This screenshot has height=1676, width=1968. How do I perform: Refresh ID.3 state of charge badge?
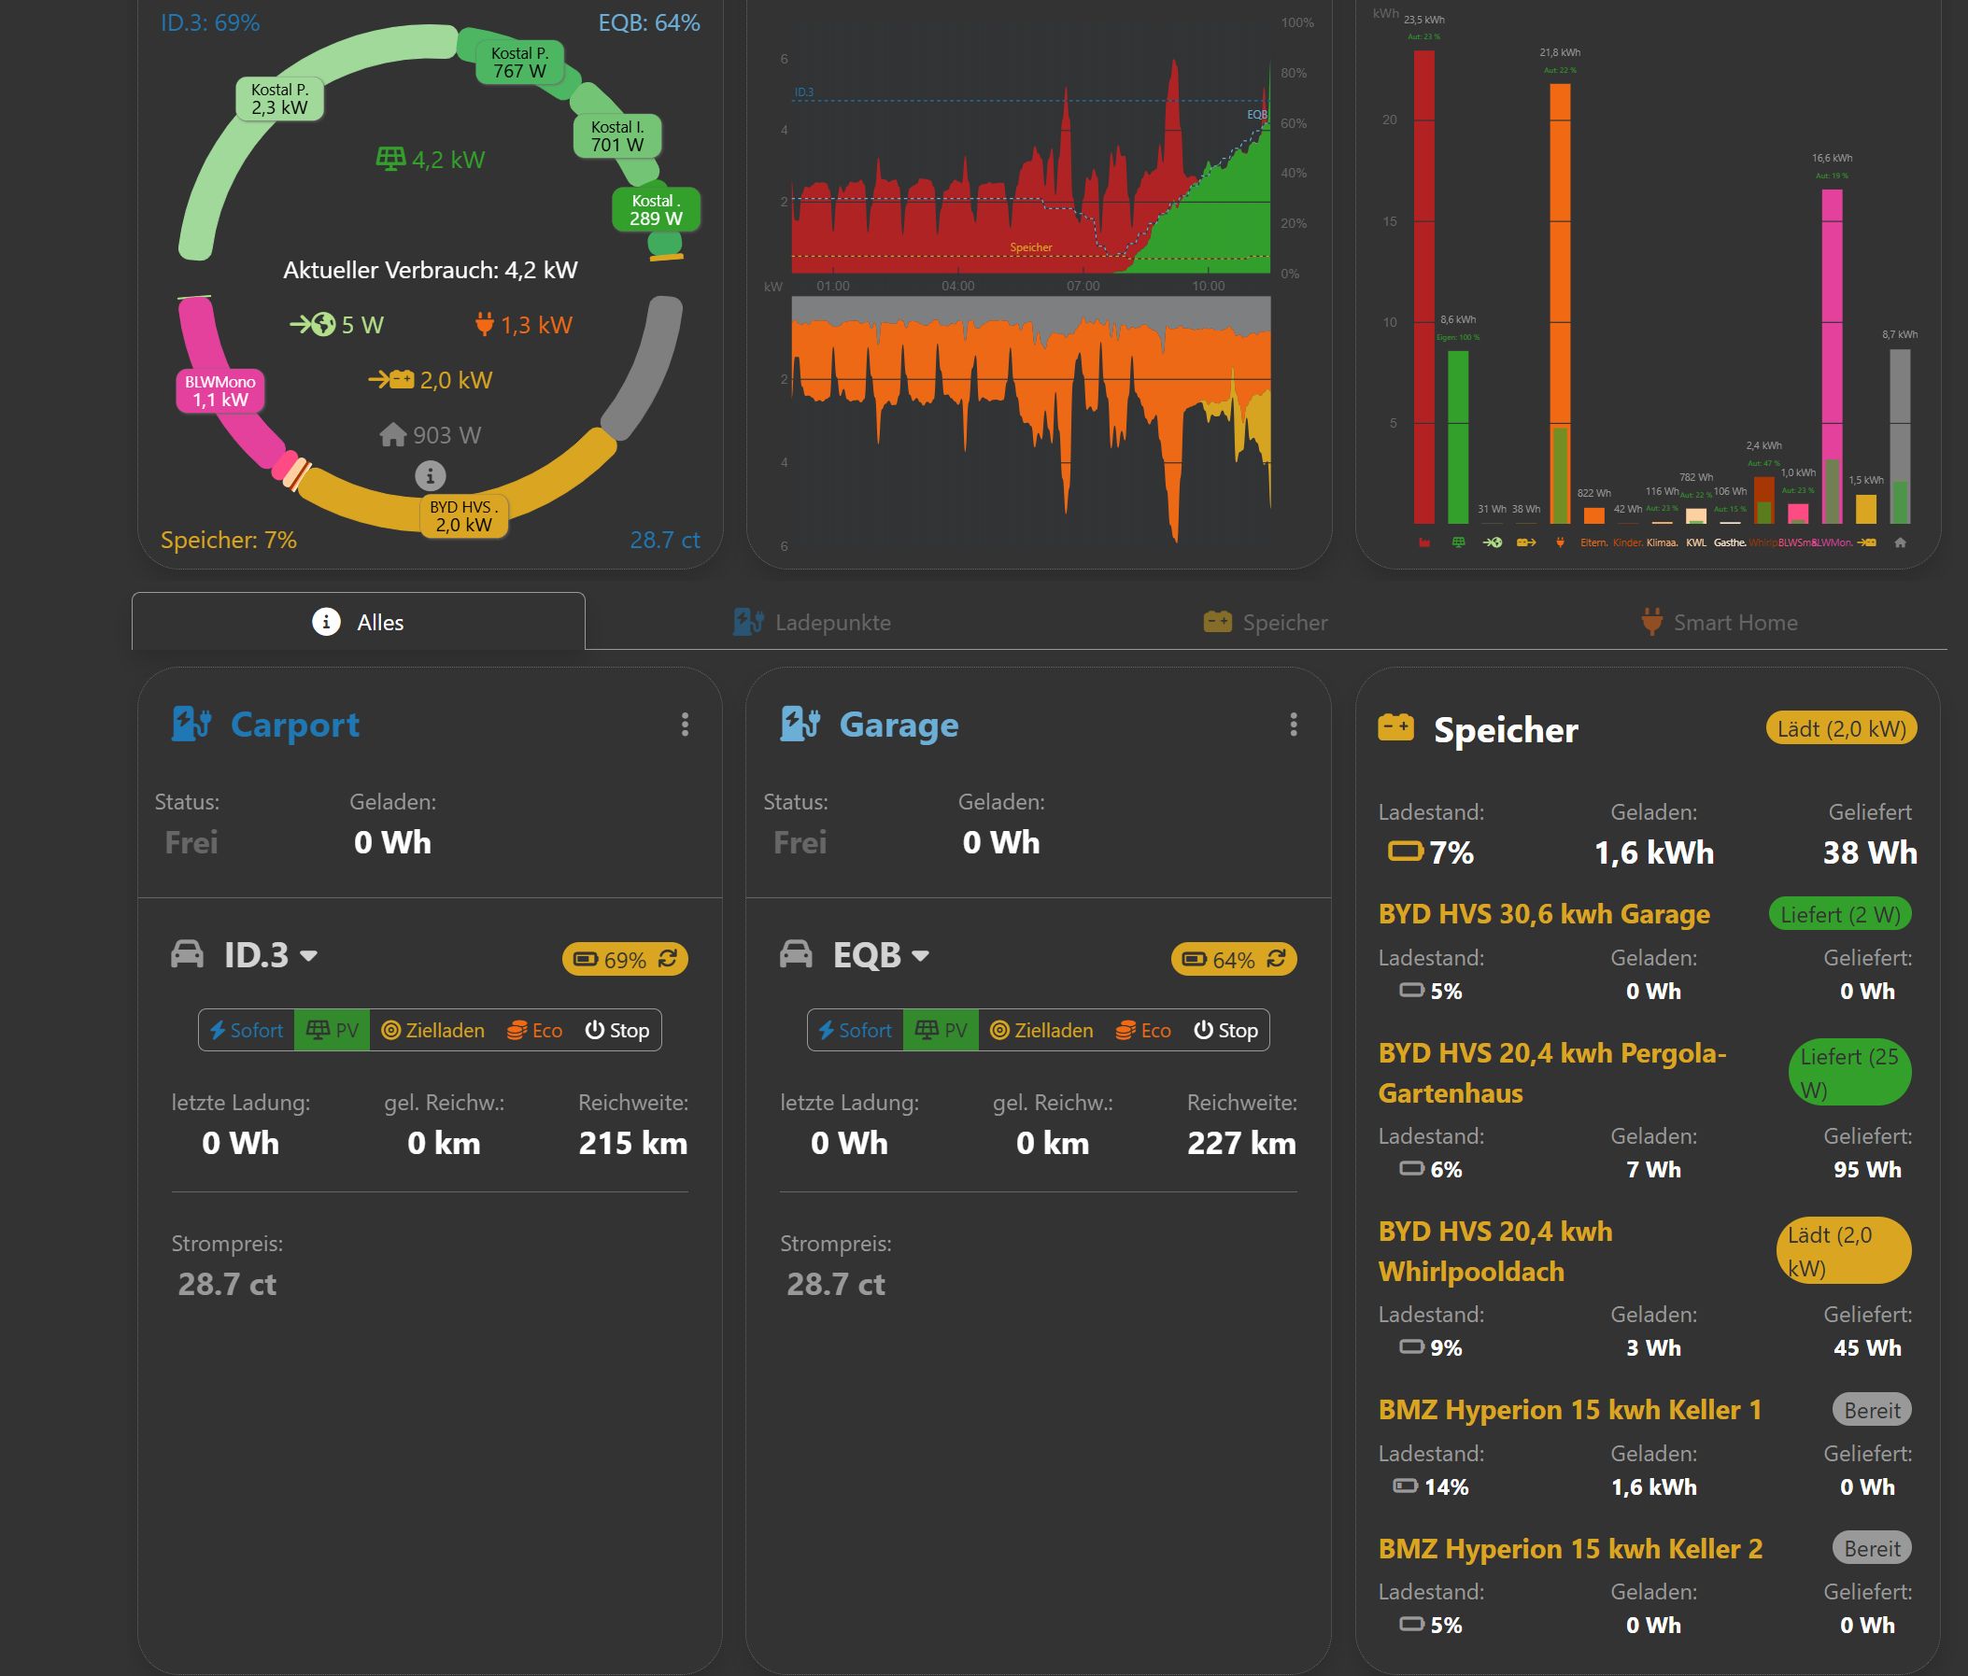click(x=669, y=958)
